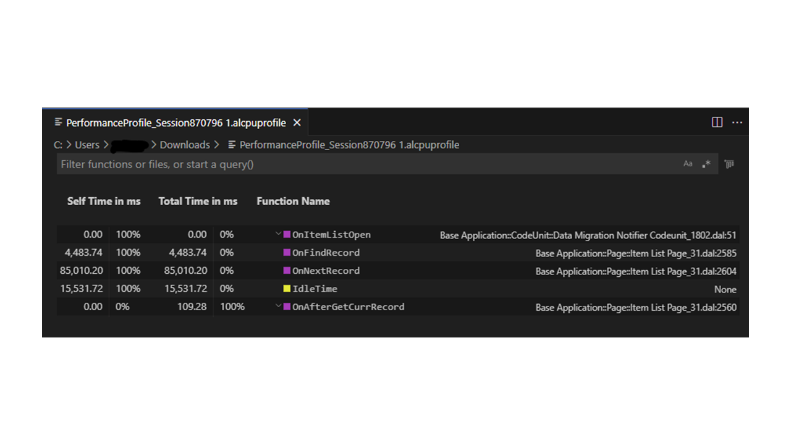Click the file icon on the editor tab

pos(59,122)
